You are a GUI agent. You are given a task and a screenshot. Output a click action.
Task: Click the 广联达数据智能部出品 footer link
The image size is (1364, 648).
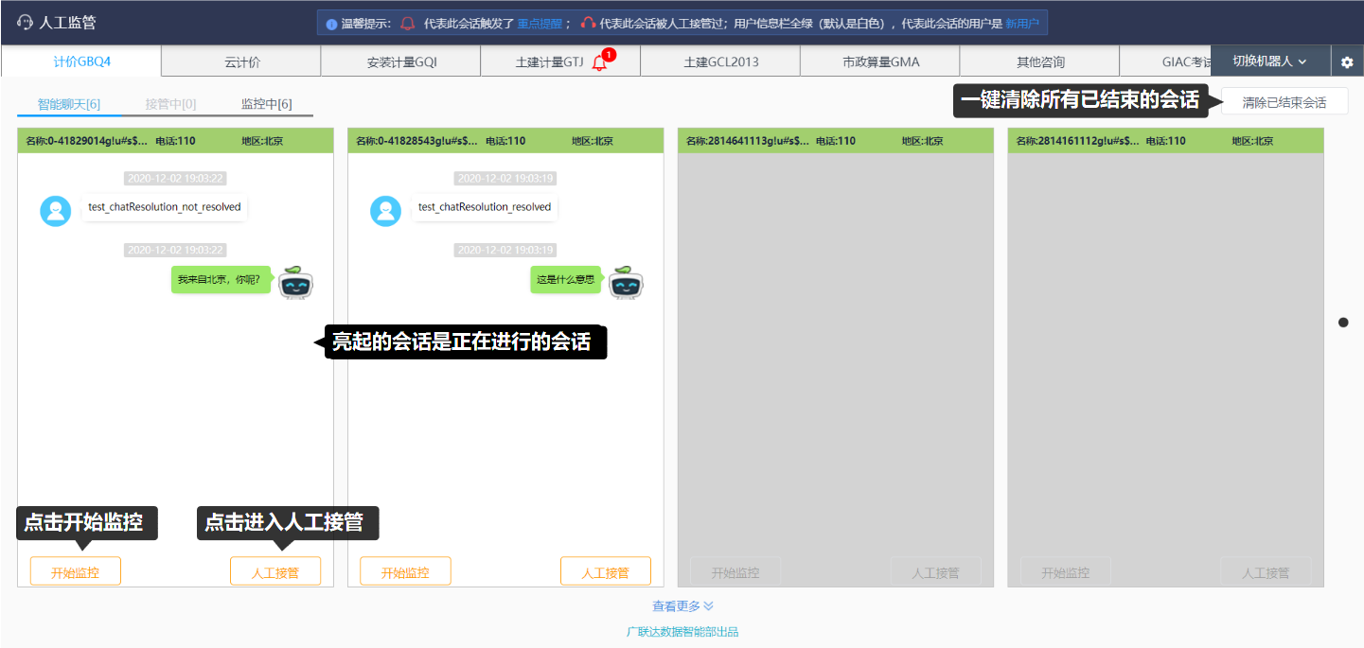(682, 632)
